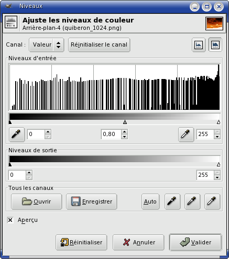
Task: Save levels with Enregistrer button
Action: (x=91, y=201)
